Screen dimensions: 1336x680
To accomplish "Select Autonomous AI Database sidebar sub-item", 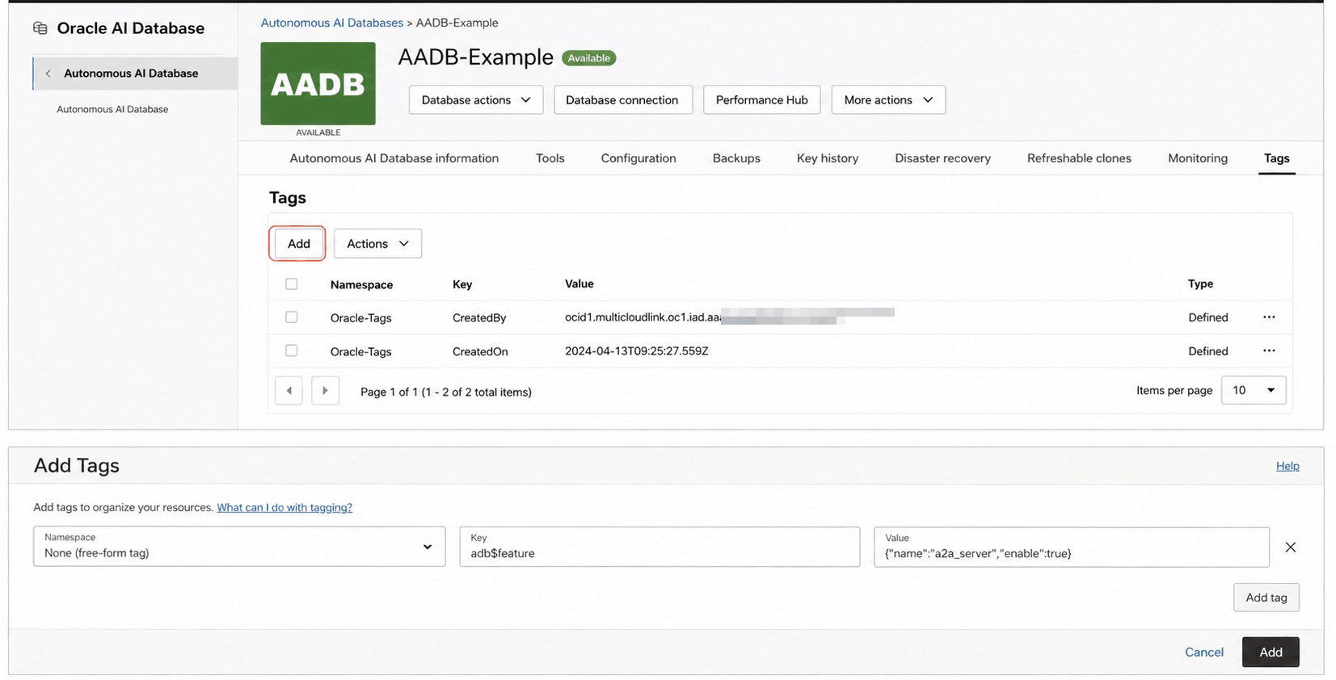I will 112,109.
